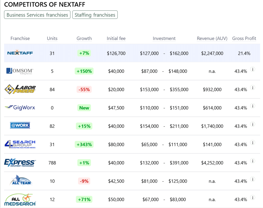The height and width of the screenshot is (208, 263).
Task: Click the info icon in All Team row
Action: point(253,179)
